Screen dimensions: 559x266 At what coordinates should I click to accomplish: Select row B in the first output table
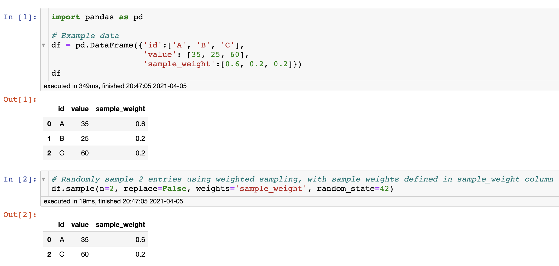point(62,138)
